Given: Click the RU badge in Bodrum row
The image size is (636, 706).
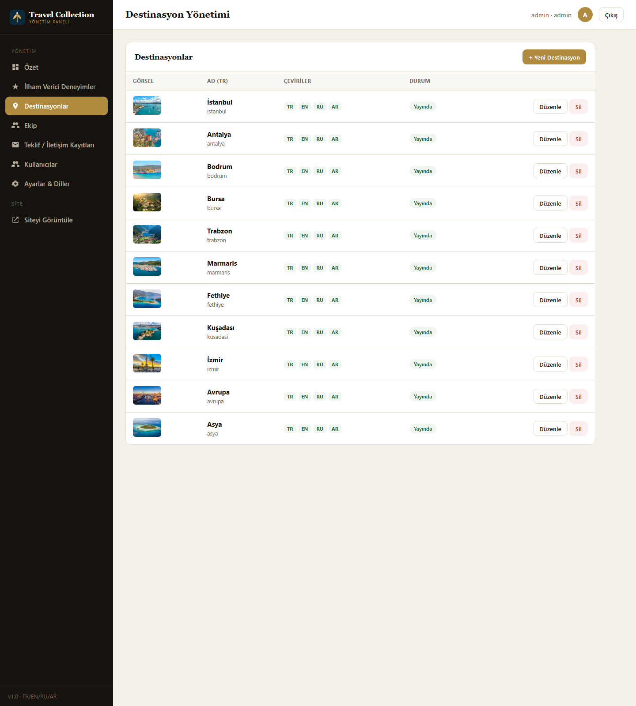Looking at the screenshot, I should tap(320, 171).
